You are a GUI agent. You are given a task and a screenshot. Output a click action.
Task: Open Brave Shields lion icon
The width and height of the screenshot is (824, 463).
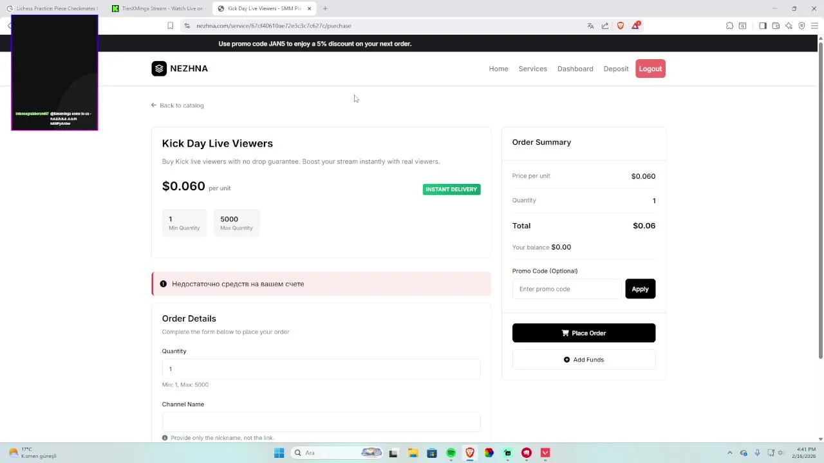coord(621,26)
